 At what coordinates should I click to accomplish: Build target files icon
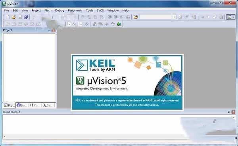[14, 24]
